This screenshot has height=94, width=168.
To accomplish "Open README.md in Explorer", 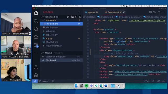I will (x=61, y=42).
